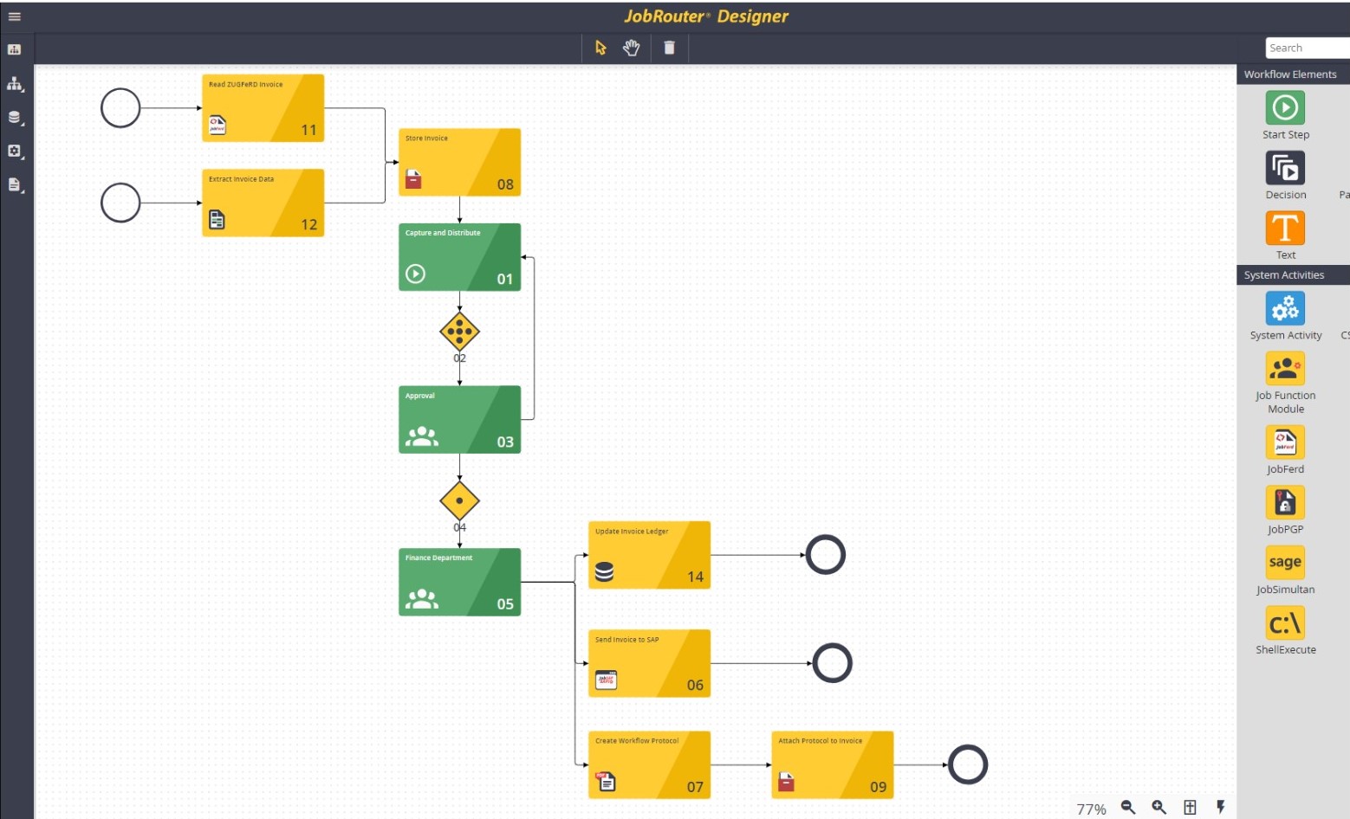
Task: Select end circle after Send Invoice to SAP
Action: [833, 663]
